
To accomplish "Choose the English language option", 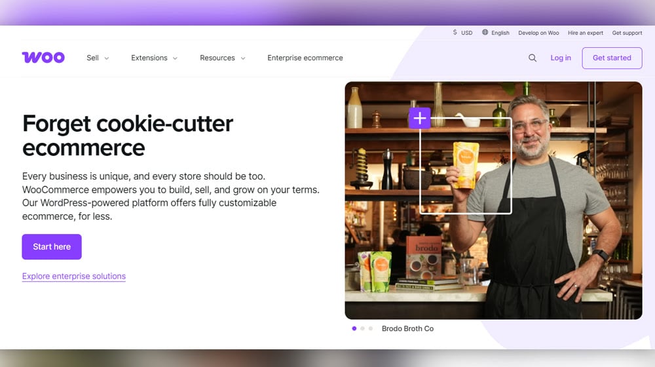I will 500,33.
